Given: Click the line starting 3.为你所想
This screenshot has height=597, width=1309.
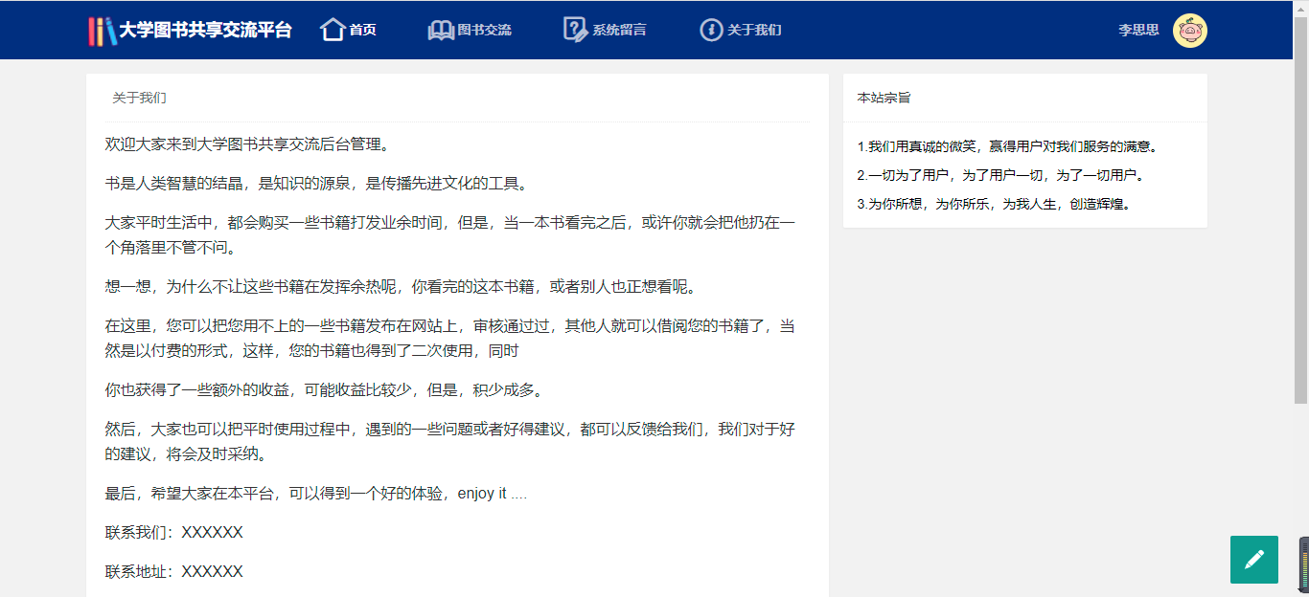Looking at the screenshot, I should click(994, 205).
